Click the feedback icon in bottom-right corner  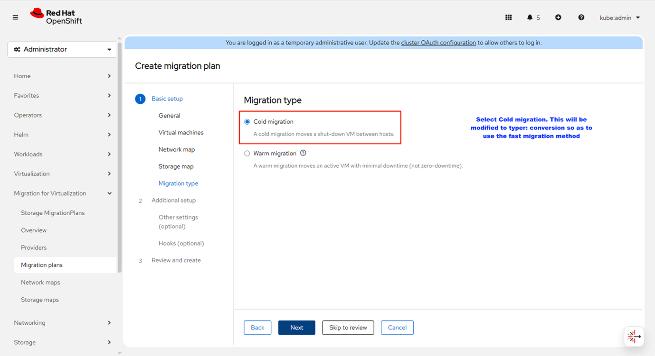634,337
